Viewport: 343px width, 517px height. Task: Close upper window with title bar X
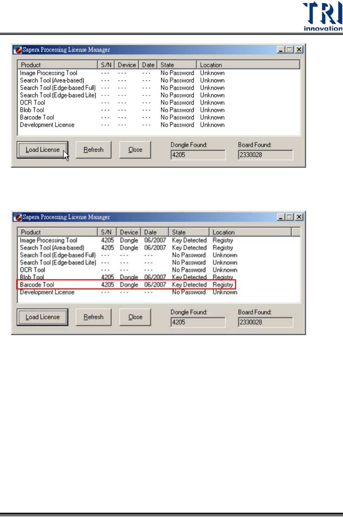point(299,50)
